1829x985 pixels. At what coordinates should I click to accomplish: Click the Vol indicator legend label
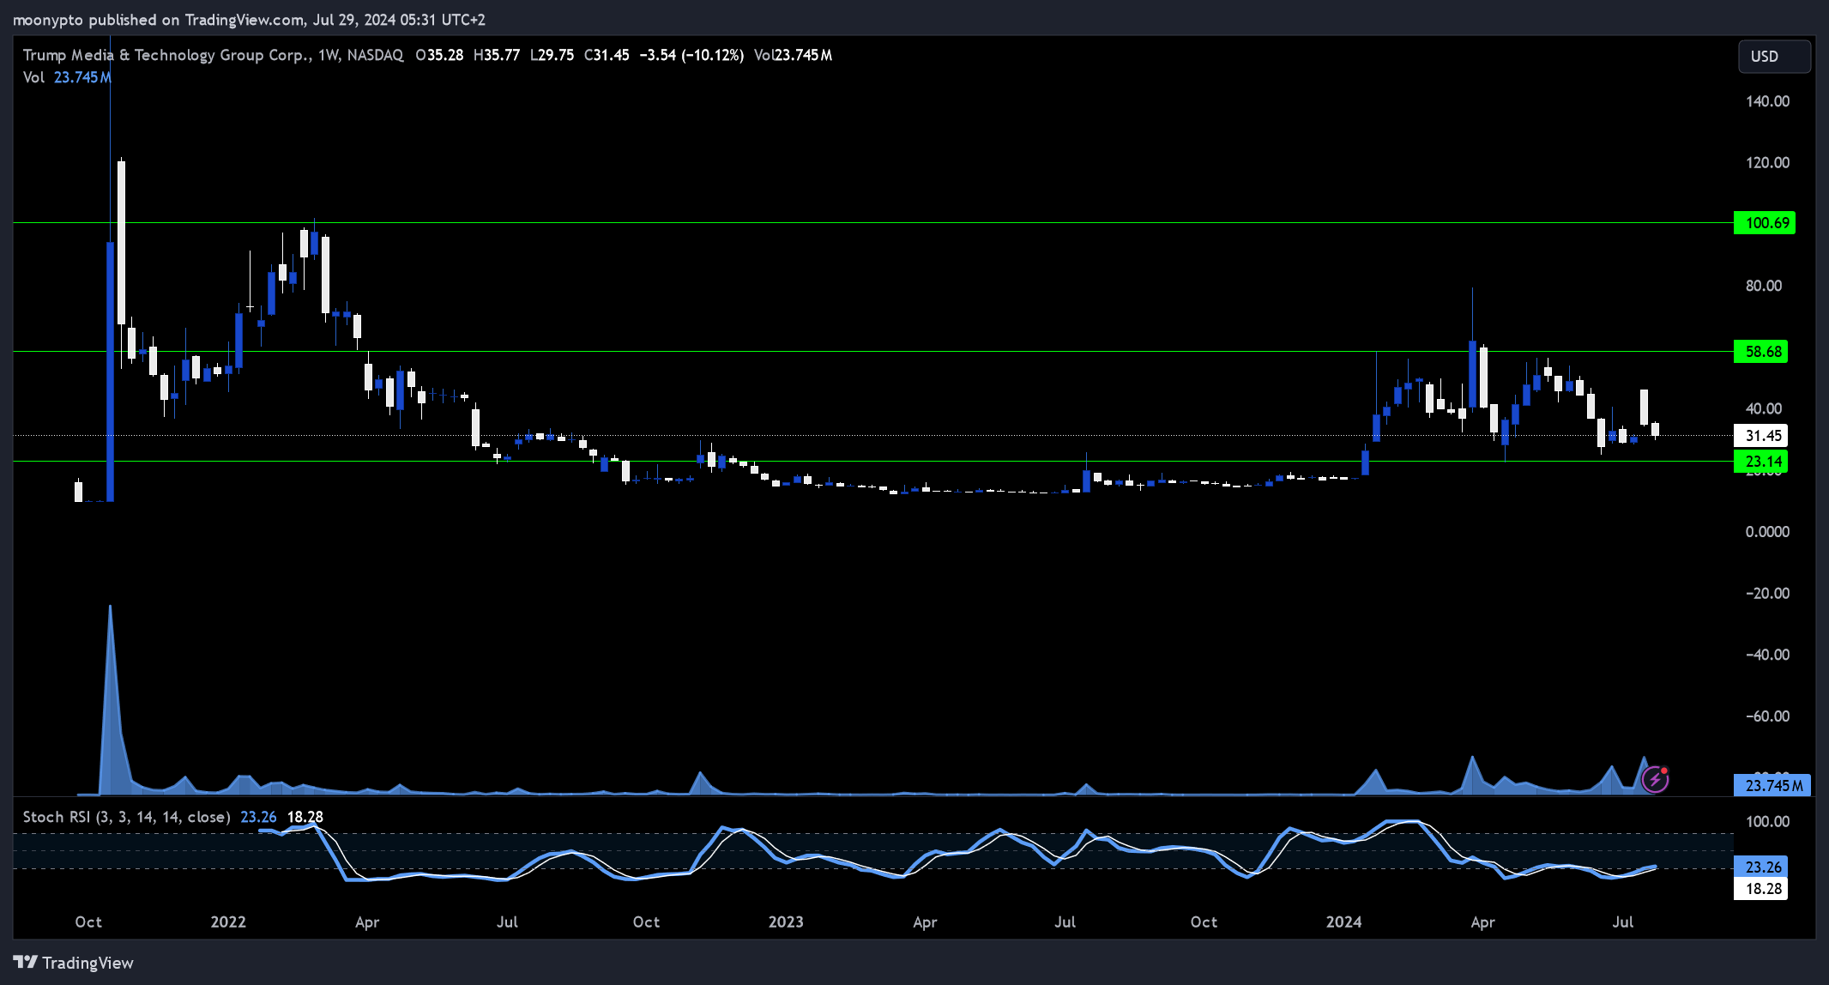pyautogui.click(x=33, y=77)
